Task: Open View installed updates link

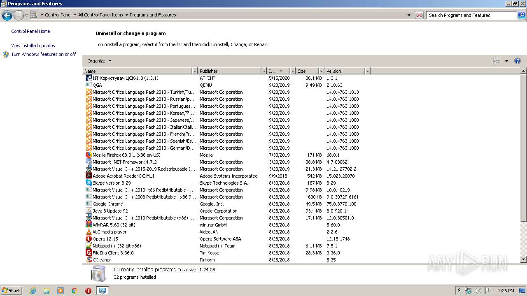Action: pyautogui.click(x=33, y=46)
